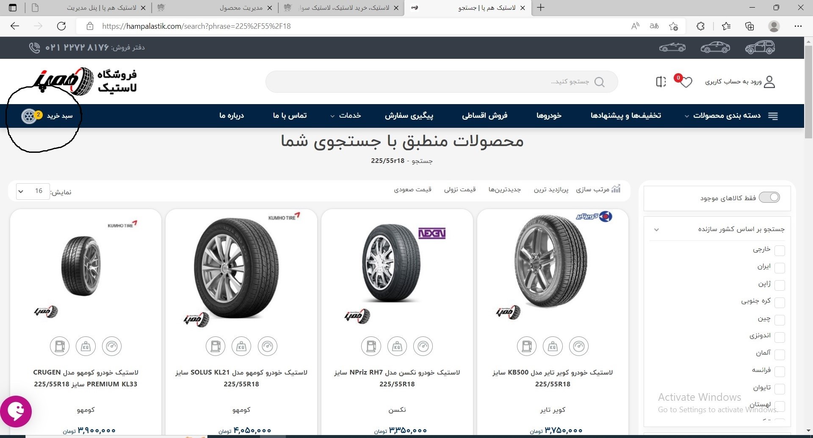Check the 'کره جنوبی' country filter
Image resolution: width=813 pixels, height=438 pixels.
coord(779,303)
